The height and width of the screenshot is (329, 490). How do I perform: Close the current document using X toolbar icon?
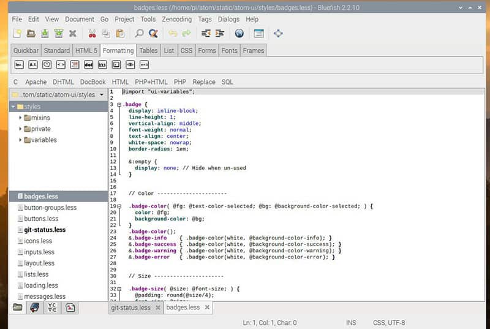(x=72, y=34)
